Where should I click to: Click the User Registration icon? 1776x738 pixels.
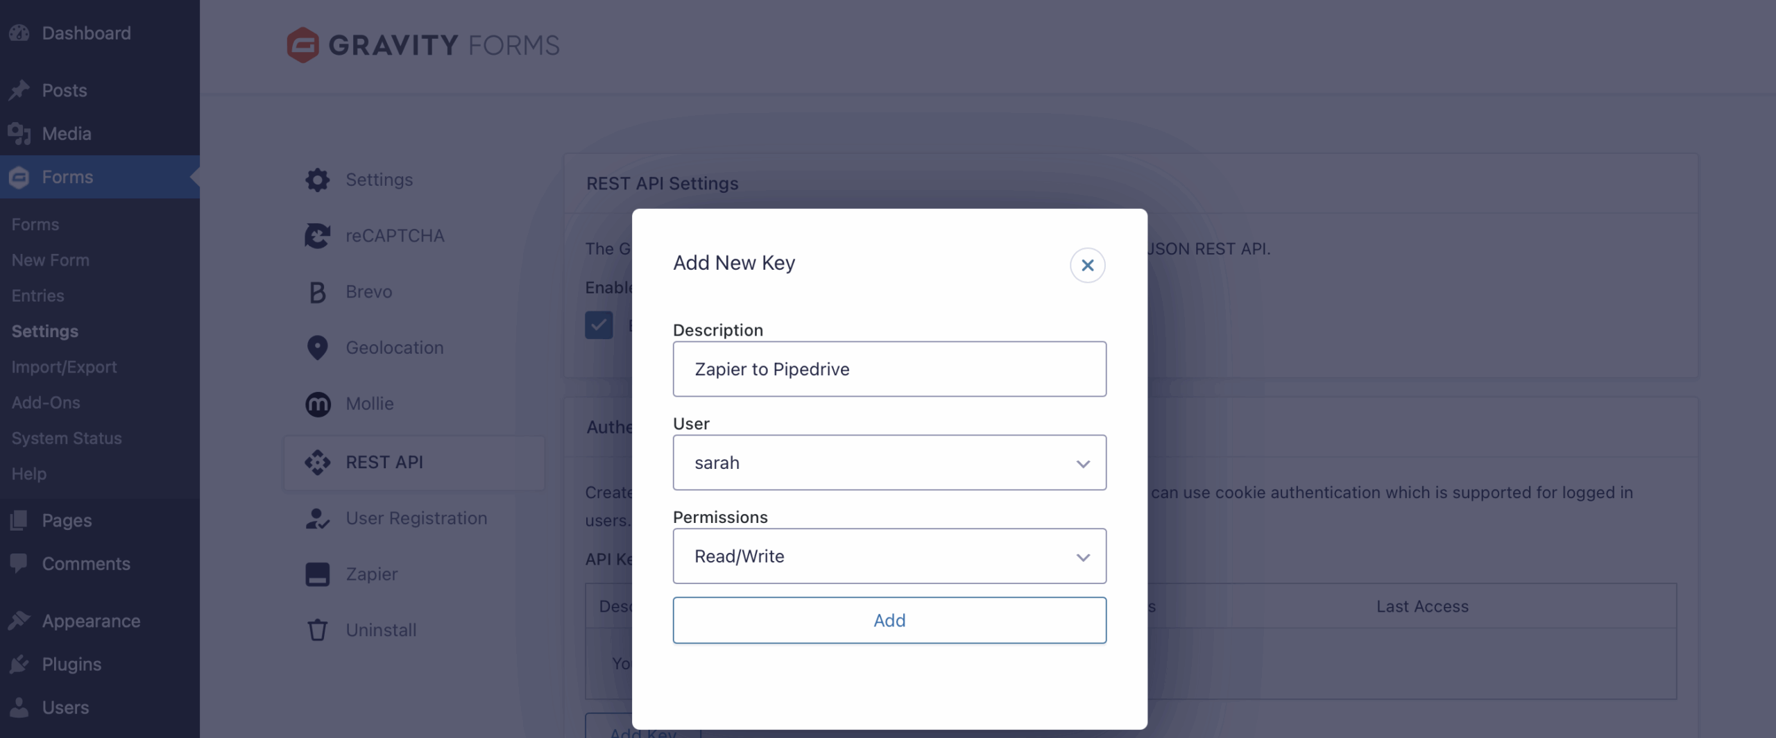pos(317,518)
